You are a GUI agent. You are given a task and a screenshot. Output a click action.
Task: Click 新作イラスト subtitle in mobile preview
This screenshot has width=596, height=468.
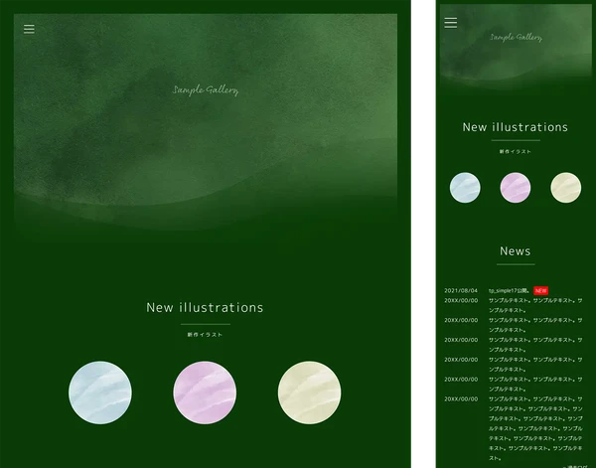(516, 151)
